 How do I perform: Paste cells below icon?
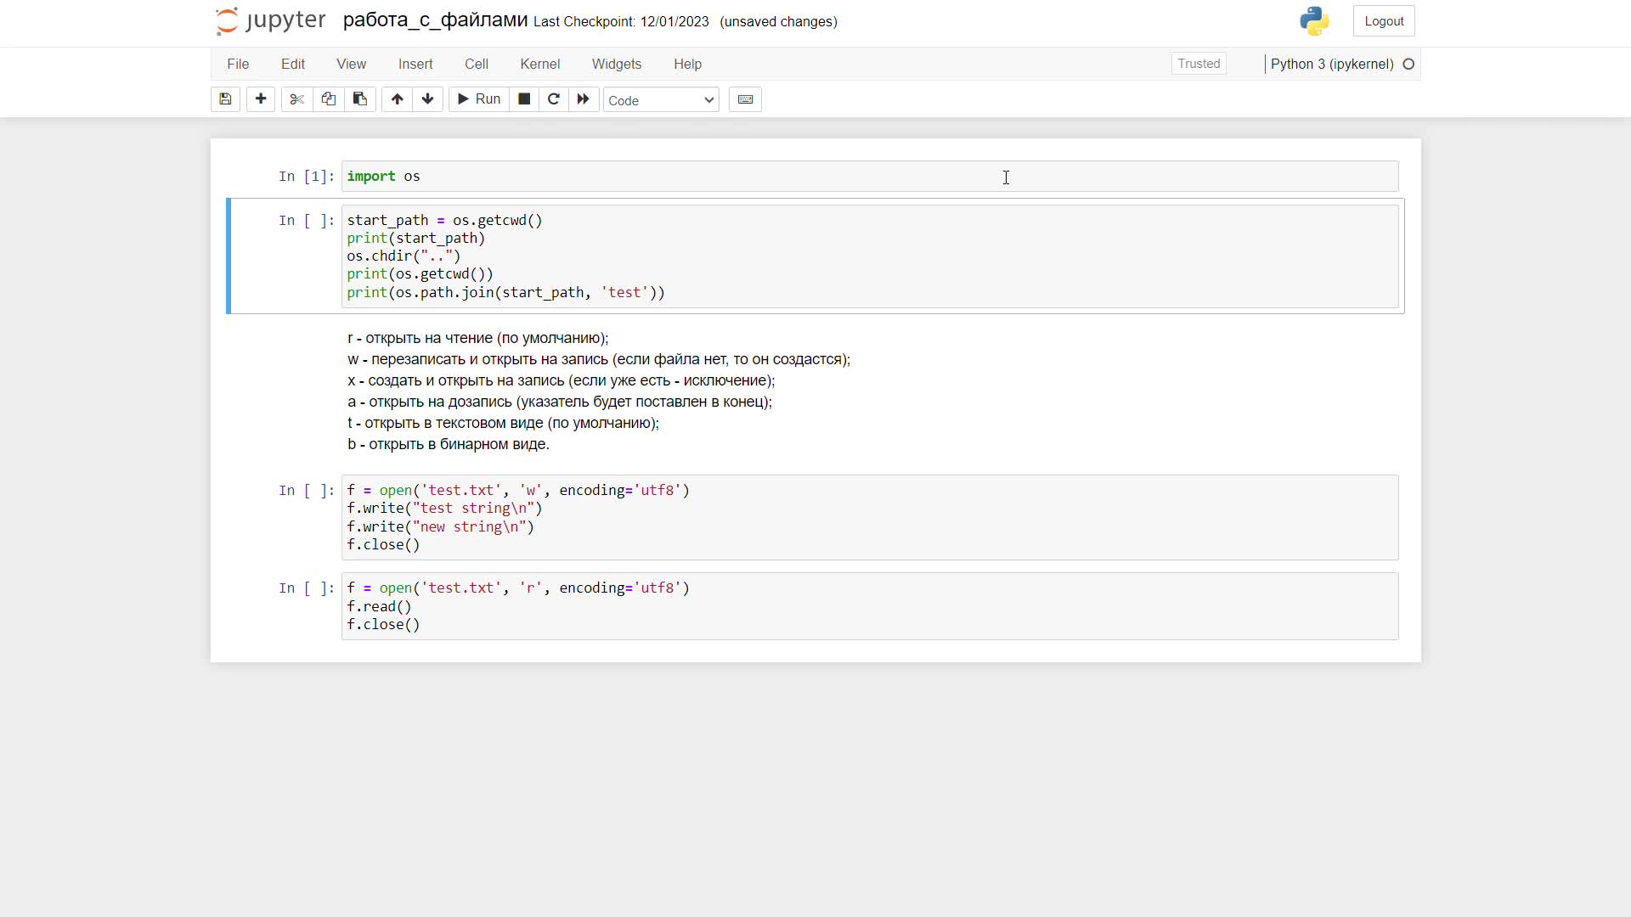[x=360, y=99]
